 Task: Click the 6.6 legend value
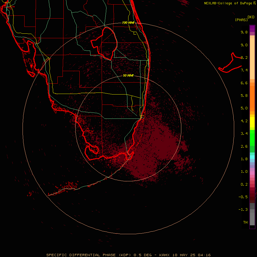[244, 83]
